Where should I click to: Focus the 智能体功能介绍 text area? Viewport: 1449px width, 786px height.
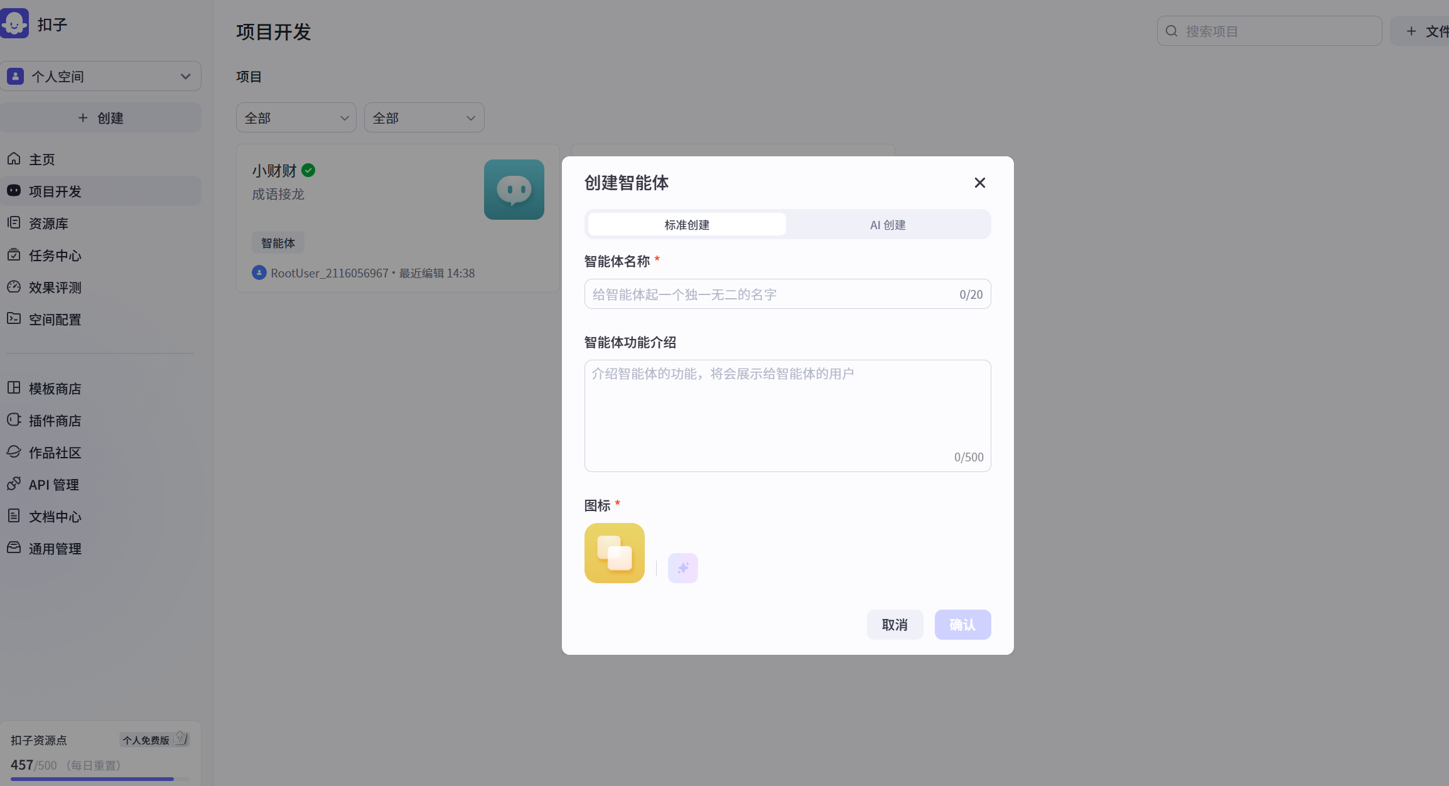[x=788, y=416]
